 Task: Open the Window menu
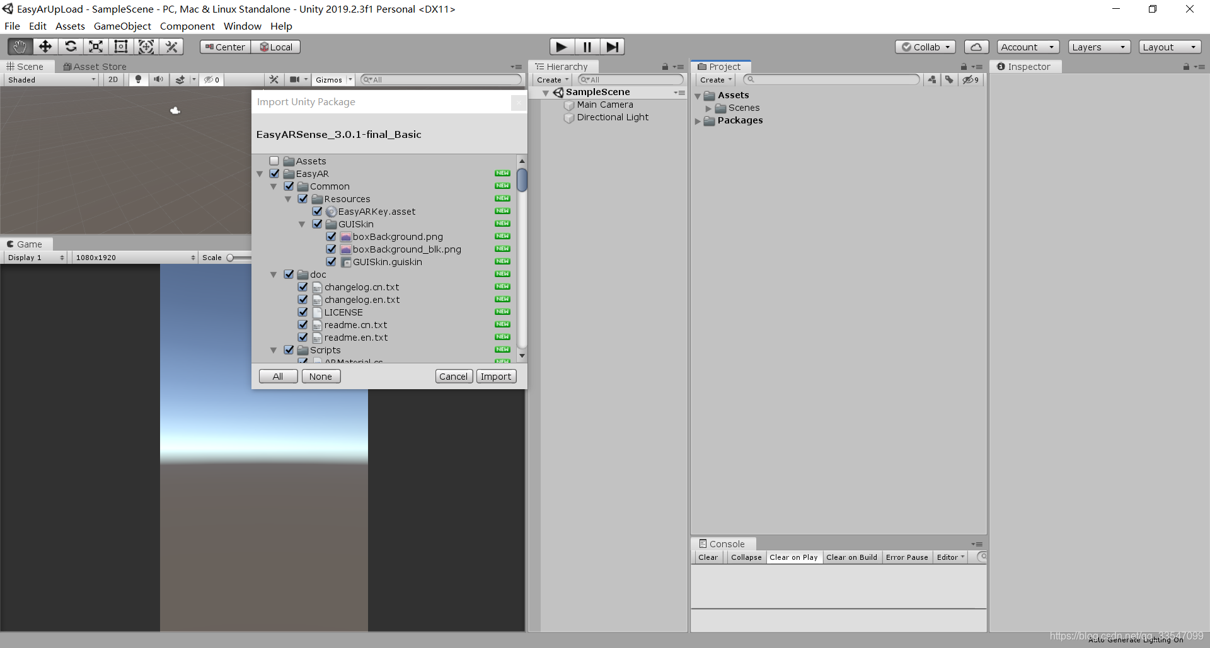coord(242,26)
